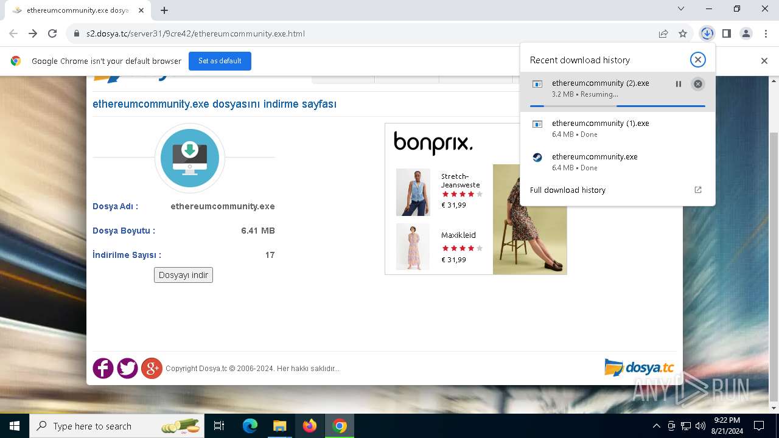Open the notification center
This screenshot has width=779, height=438.
coord(759,426)
